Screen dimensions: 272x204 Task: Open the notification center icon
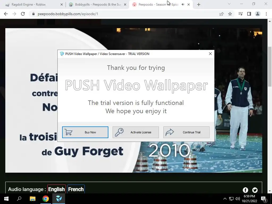click(x=263, y=199)
